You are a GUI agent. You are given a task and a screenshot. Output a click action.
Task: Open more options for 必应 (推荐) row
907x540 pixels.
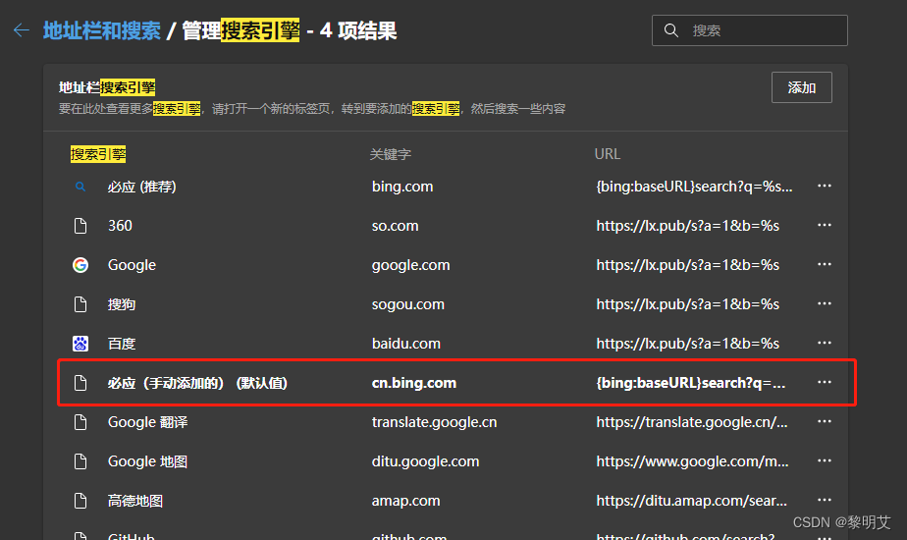click(x=825, y=186)
